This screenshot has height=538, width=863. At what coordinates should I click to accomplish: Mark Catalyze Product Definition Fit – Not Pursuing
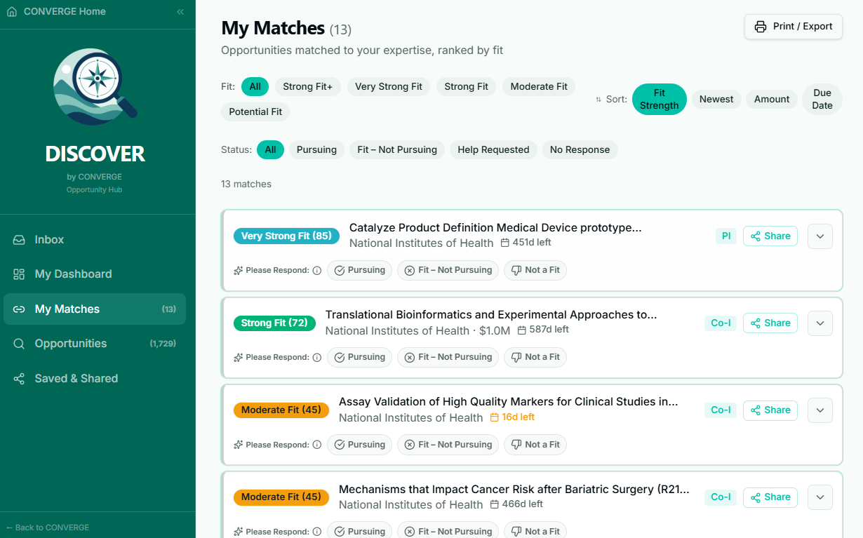(x=448, y=271)
